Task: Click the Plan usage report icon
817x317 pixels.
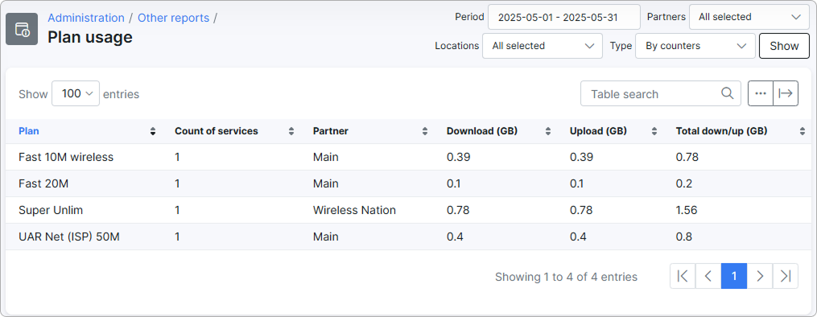Action: (x=22, y=29)
